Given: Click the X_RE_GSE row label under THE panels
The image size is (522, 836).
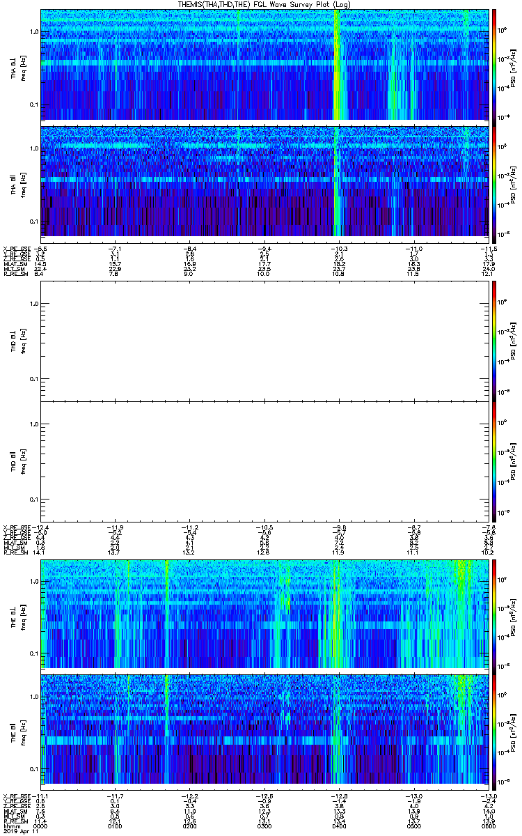Looking at the screenshot, I should tap(17, 796).
